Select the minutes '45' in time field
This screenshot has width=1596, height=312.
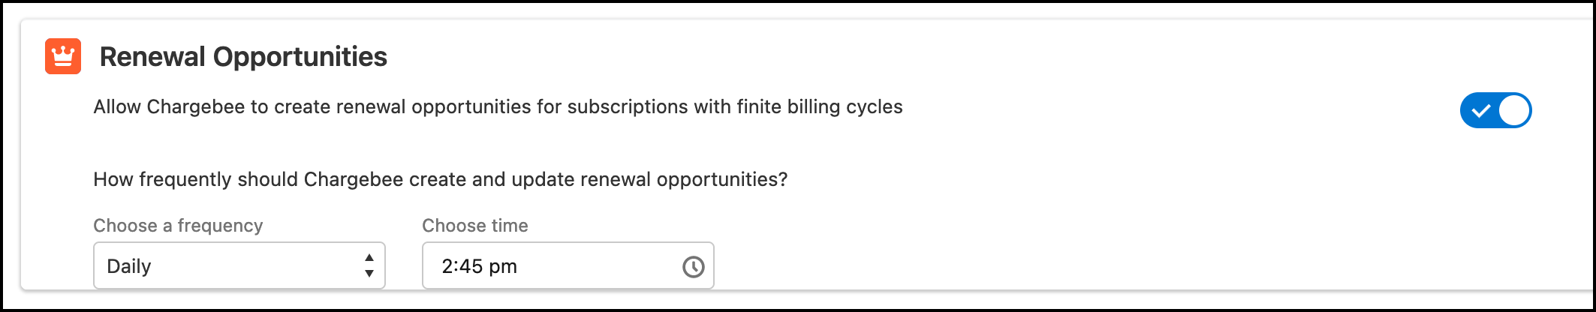pos(471,266)
